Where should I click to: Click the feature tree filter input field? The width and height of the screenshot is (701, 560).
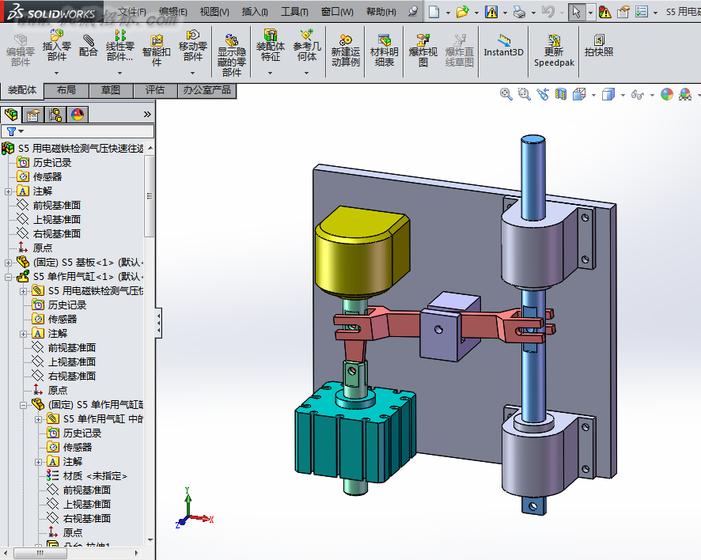(x=78, y=131)
